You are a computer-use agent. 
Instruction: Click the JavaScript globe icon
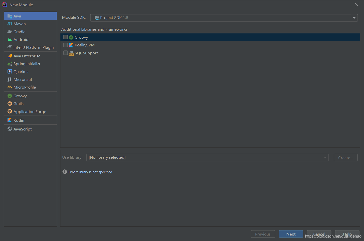coord(10,129)
